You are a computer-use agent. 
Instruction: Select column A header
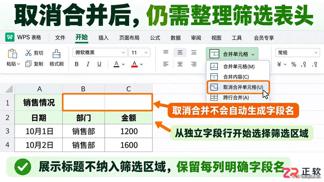click(38, 89)
